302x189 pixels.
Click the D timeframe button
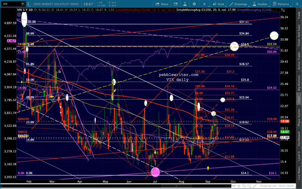pyautogui.click(x=204, y=4)
